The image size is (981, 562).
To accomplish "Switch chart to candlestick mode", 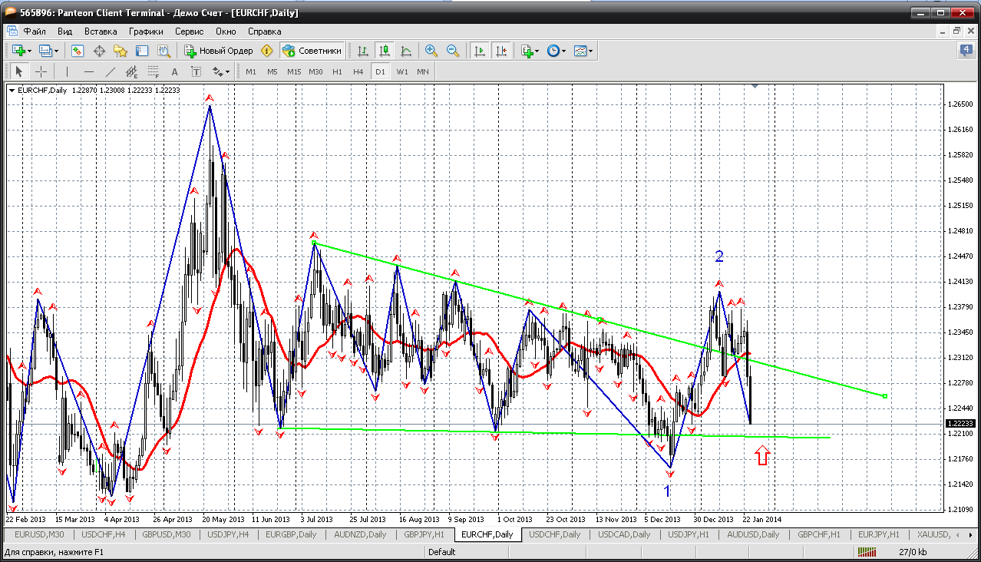I will [385, 51].
